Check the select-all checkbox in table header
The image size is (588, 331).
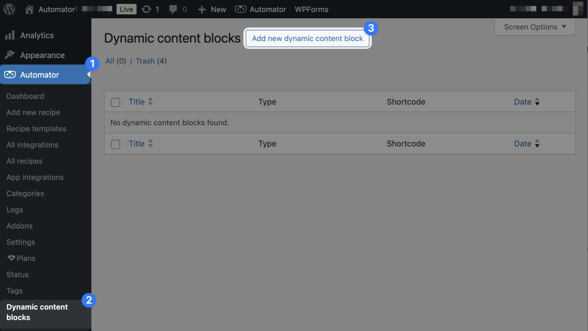point(115,102)
